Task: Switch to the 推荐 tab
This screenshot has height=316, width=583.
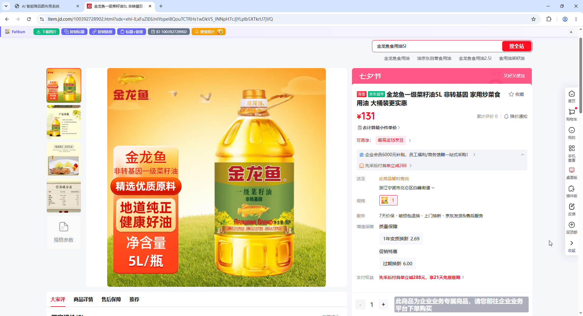Action: tap(134, 300)
